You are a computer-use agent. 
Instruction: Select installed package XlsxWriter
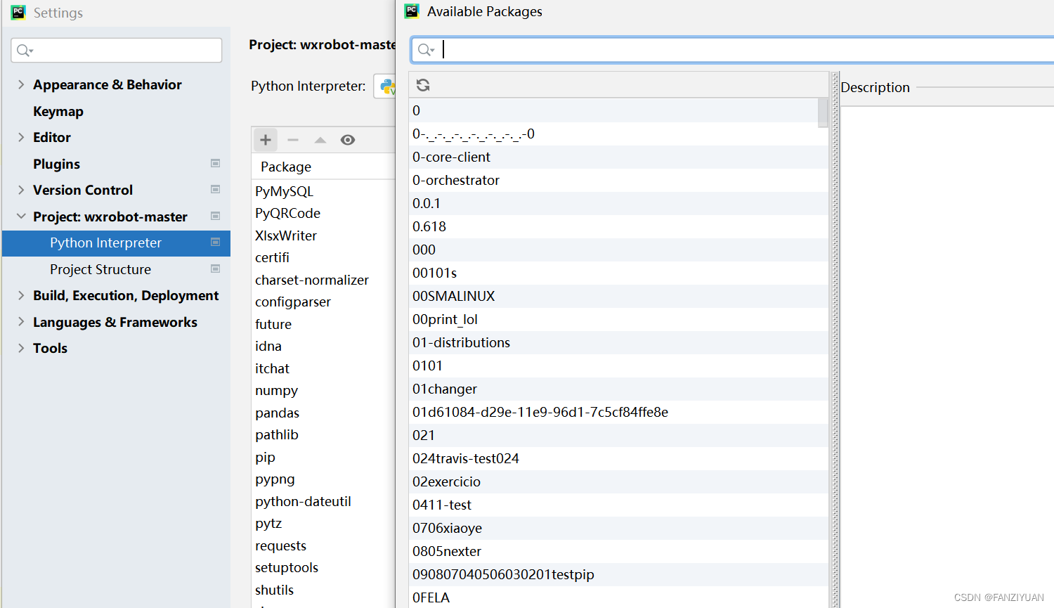286,235
